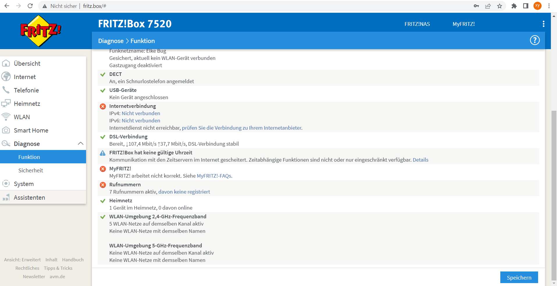Image resolution: width=557 pixels, height=286 pixels.
Task: Click the green checkmark beside Heimnetz
Action: click(103, 201)
